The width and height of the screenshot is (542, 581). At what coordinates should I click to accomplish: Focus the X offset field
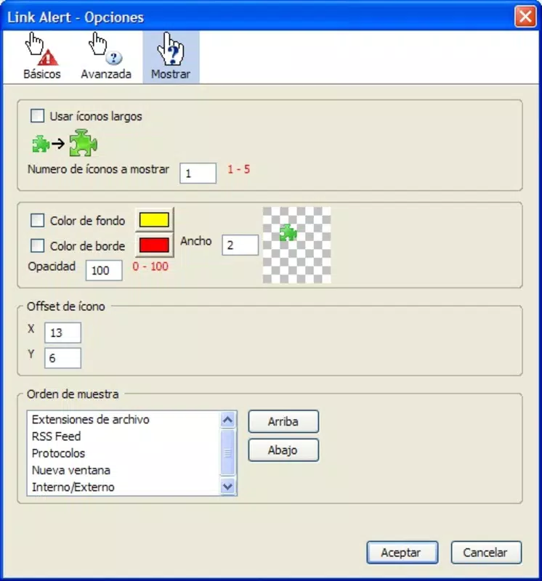click(62, 333)
